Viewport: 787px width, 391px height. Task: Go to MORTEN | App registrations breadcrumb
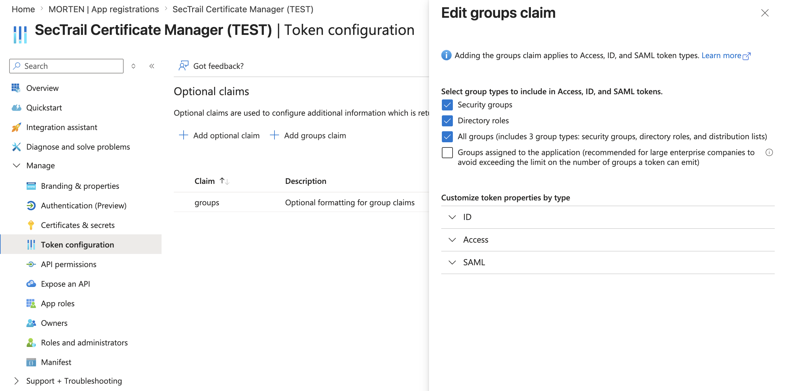point(104,9)
